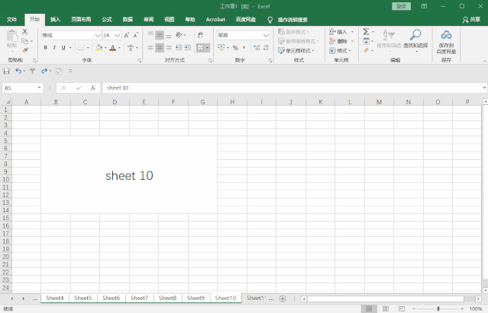Toggle align left button
488x313 pixels.
pos(150,48)
